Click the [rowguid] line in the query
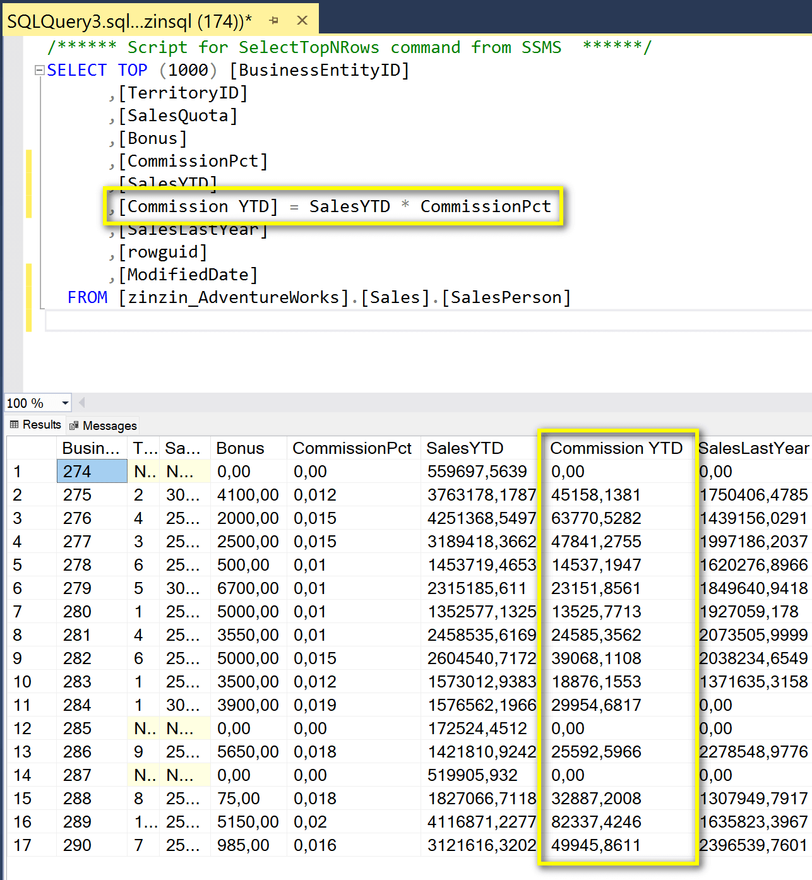 158,252
